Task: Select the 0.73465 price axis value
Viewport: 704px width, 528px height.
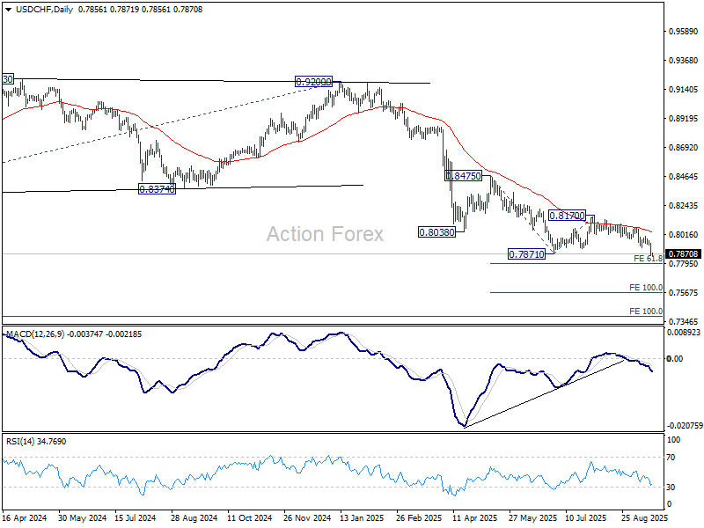Action: pyautogui.click(x=683, y=322)
